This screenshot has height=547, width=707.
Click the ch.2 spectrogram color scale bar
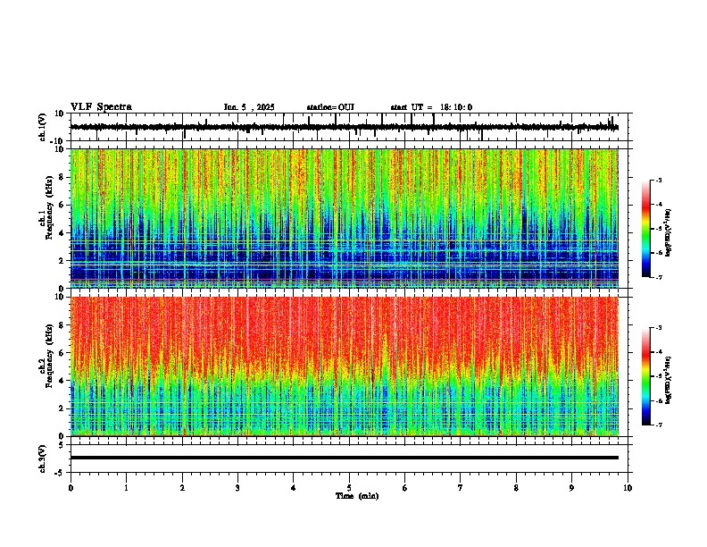(x=646, y=376)
